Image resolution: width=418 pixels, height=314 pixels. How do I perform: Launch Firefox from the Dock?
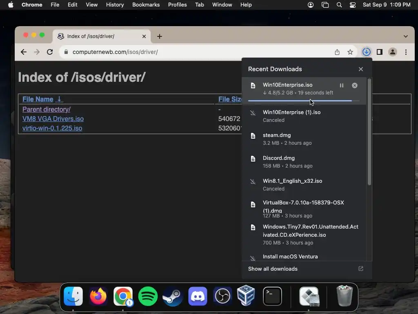point(98,296)
